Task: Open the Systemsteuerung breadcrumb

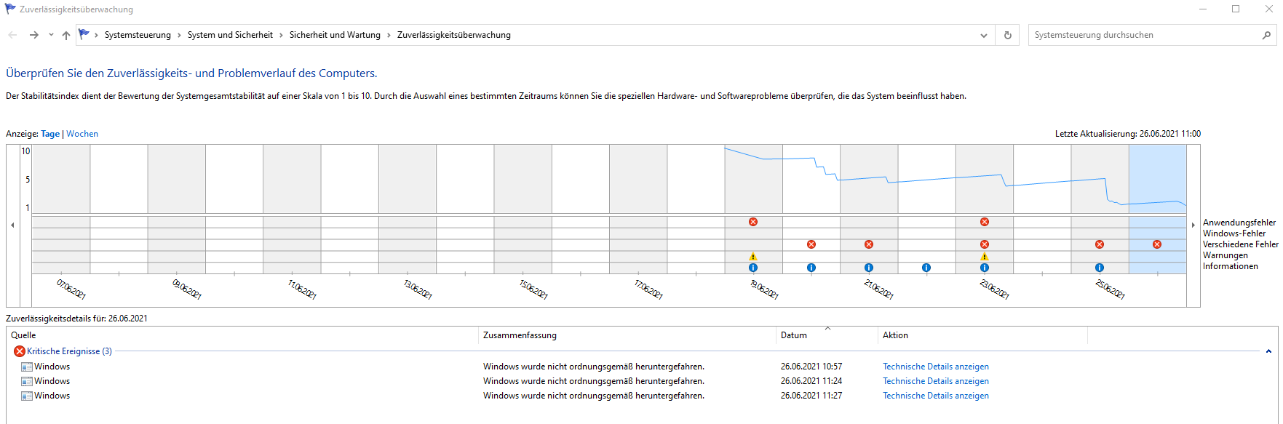Action: 138,35
